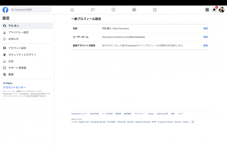The width and height of the screenshot is (227, 147).
Task: Open the Pages flag icon
Action: click(93, 10)
